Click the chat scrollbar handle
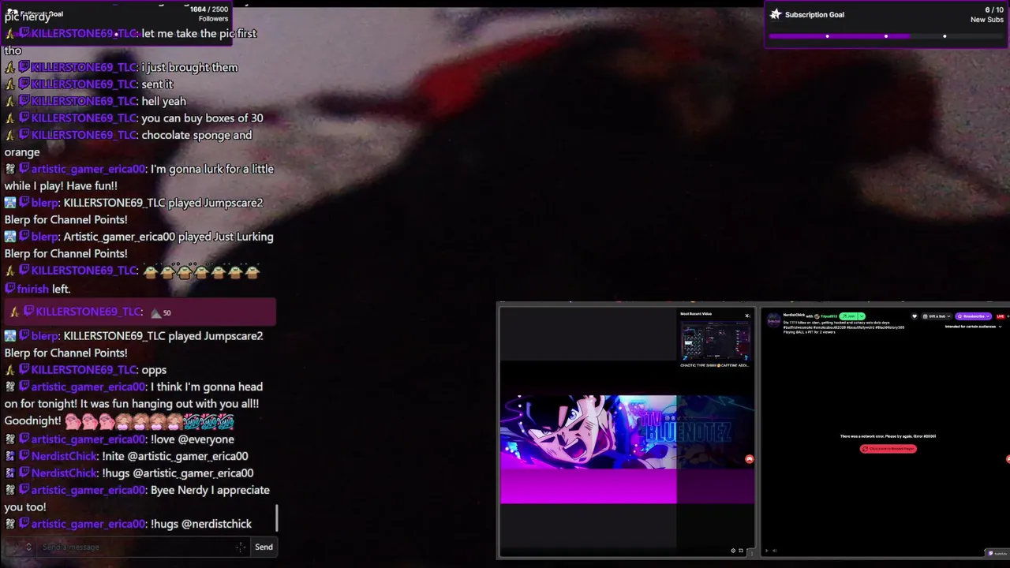The image size is (1010, 568). pos(277,518)
